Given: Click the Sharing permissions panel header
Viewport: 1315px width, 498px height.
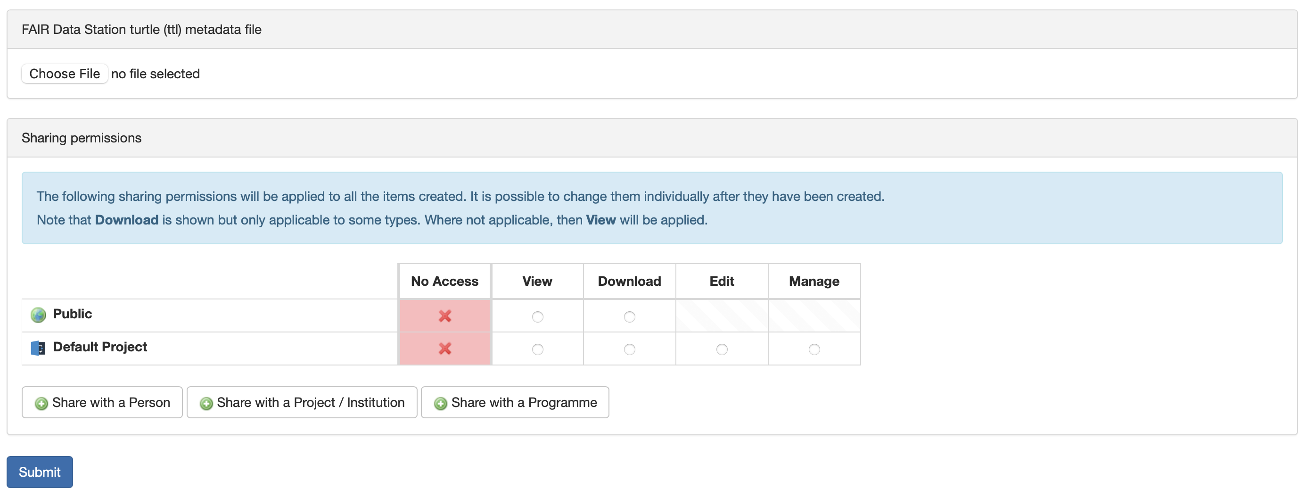Looking at the screenshot, I should click(x=82, y=138).
